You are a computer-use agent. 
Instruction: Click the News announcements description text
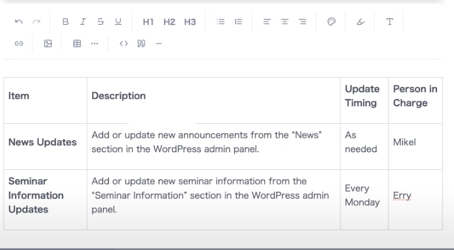(x=206, y=142)
